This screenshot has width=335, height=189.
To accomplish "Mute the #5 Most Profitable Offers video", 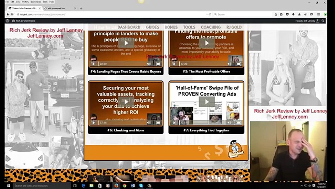I will tap(229, 64).
